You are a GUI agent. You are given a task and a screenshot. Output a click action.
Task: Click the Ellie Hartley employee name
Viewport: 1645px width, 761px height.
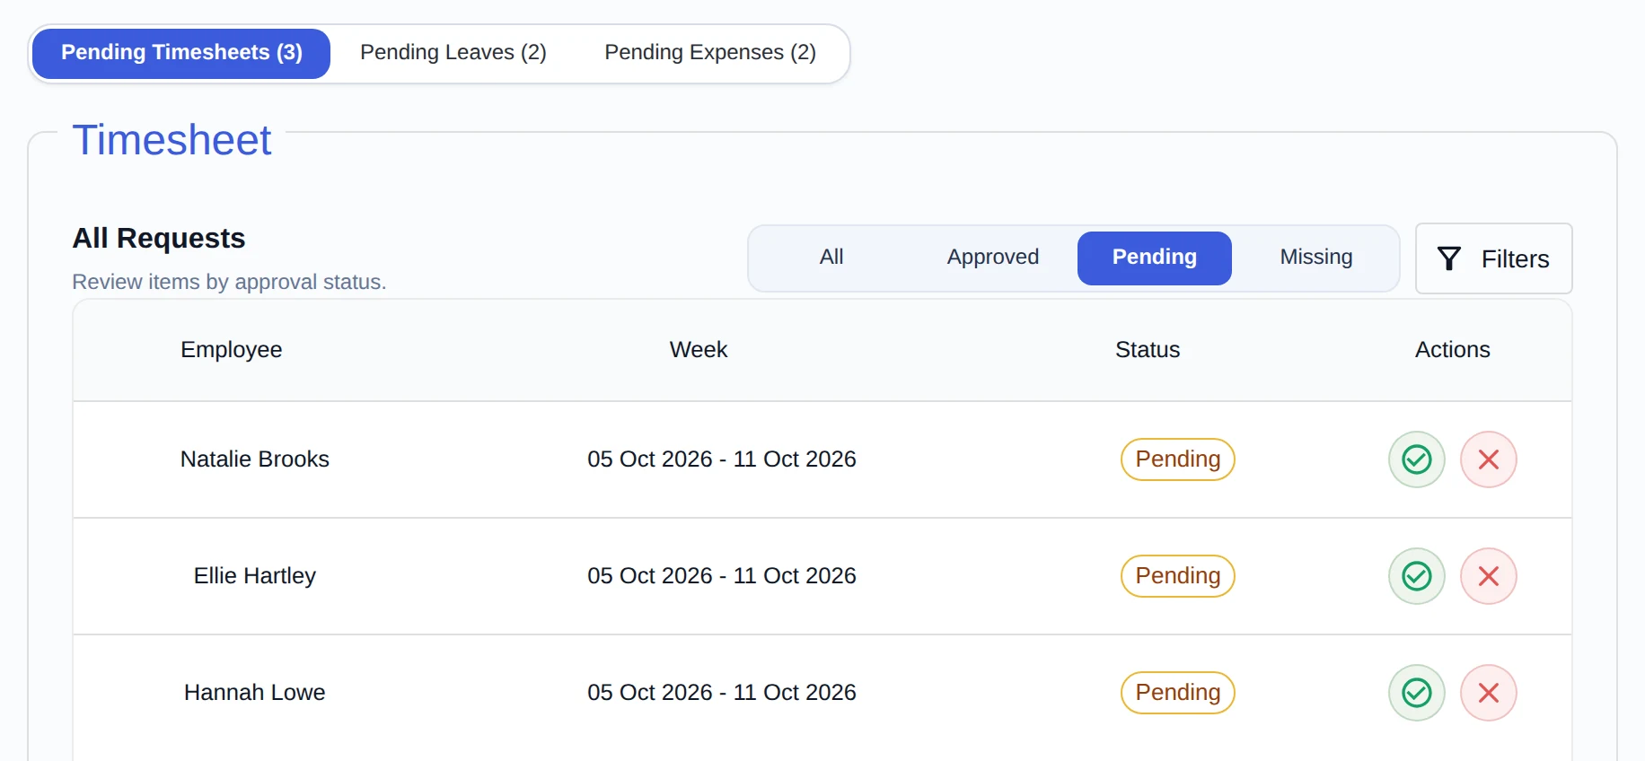point(255,576)
